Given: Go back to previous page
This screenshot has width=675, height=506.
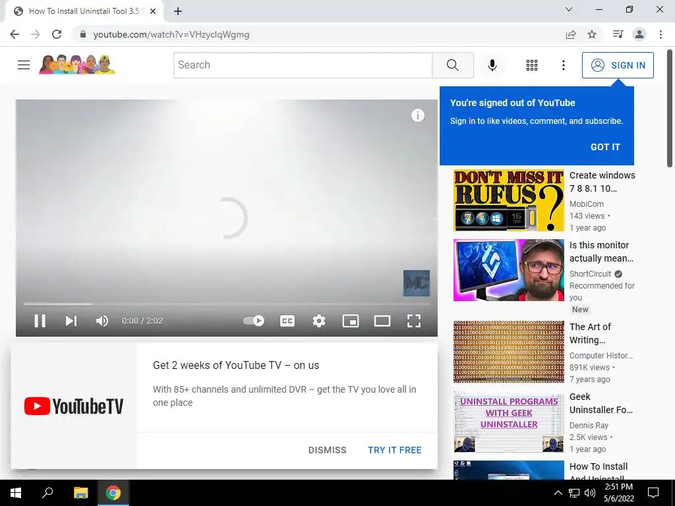Looking at the screenshot, I should (15, 34).
